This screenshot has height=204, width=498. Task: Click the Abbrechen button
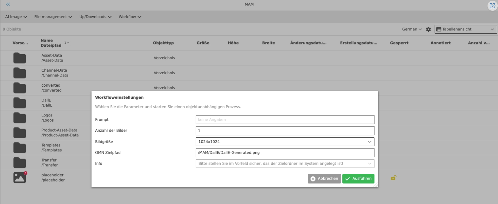pyautogui.click(x=324, y=179)
